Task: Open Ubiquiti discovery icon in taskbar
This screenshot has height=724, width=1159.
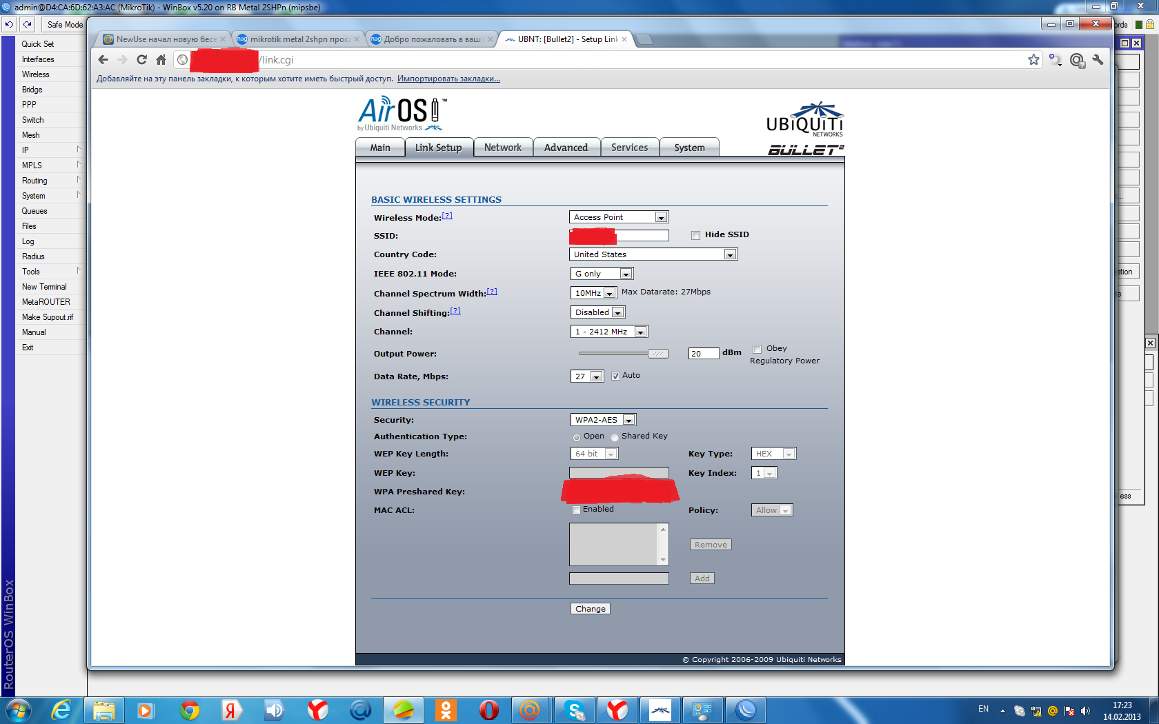Action: coord(660,710)
